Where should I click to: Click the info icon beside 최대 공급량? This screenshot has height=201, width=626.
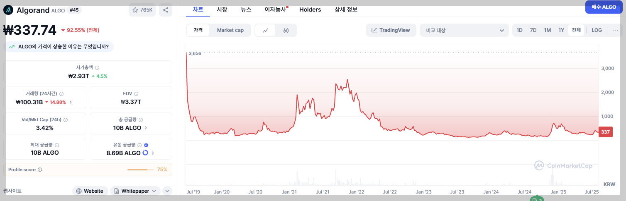coord(57,145)
